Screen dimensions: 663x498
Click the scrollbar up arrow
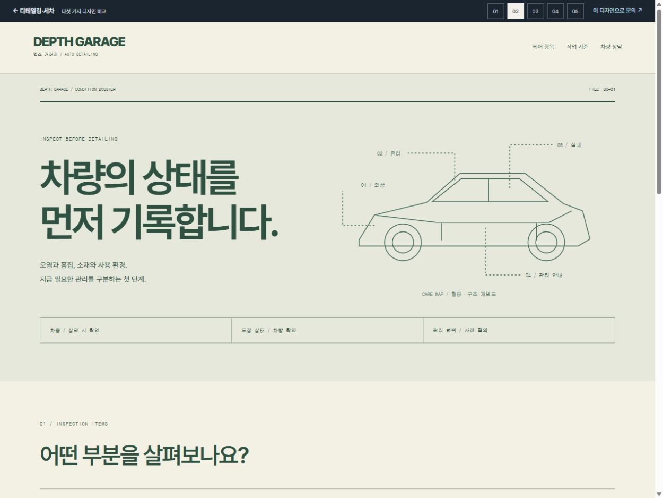[659, 4]
